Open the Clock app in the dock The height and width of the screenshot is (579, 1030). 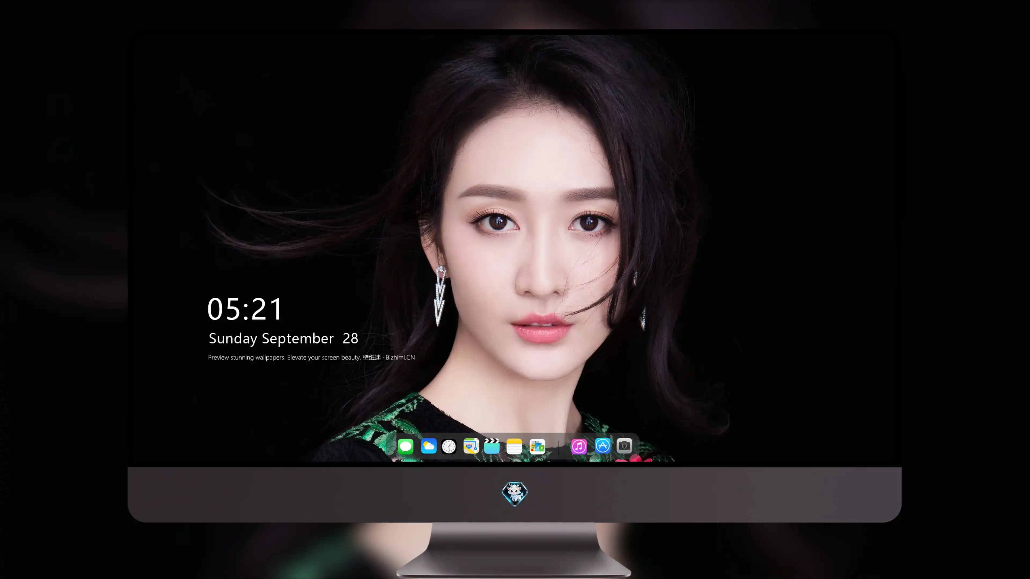pos(449,446)
